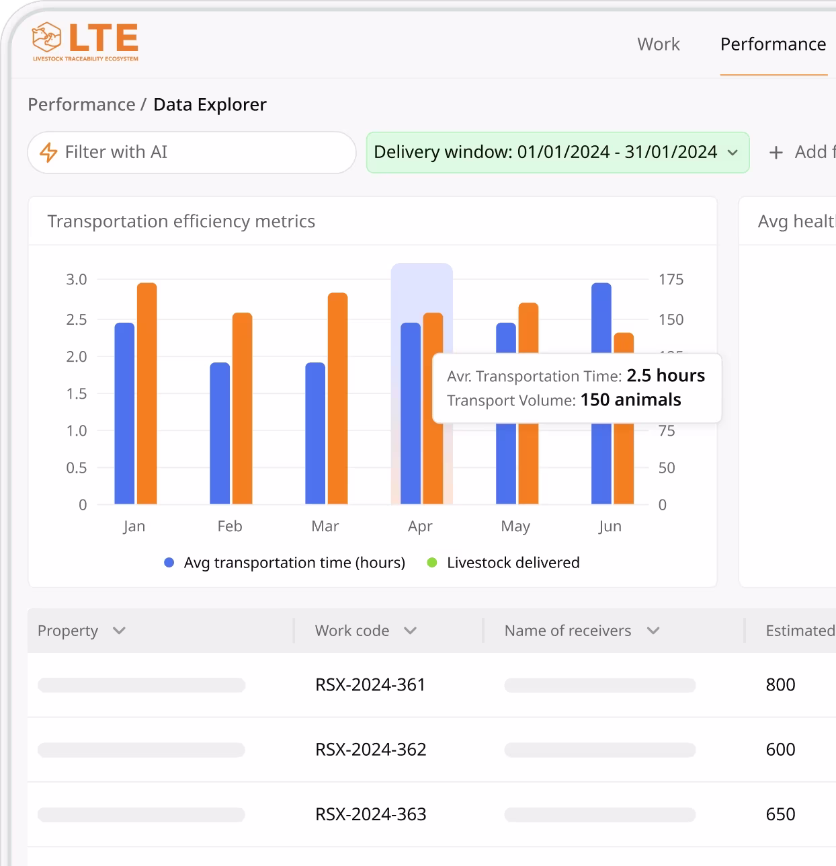Click the Data Explorer breadcrumb
The height and width of the screenshot is (866, 836).
coord(210,104)
